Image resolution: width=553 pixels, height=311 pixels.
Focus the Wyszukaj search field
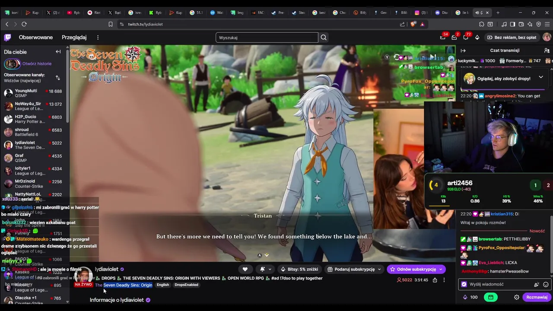point(267,38)
